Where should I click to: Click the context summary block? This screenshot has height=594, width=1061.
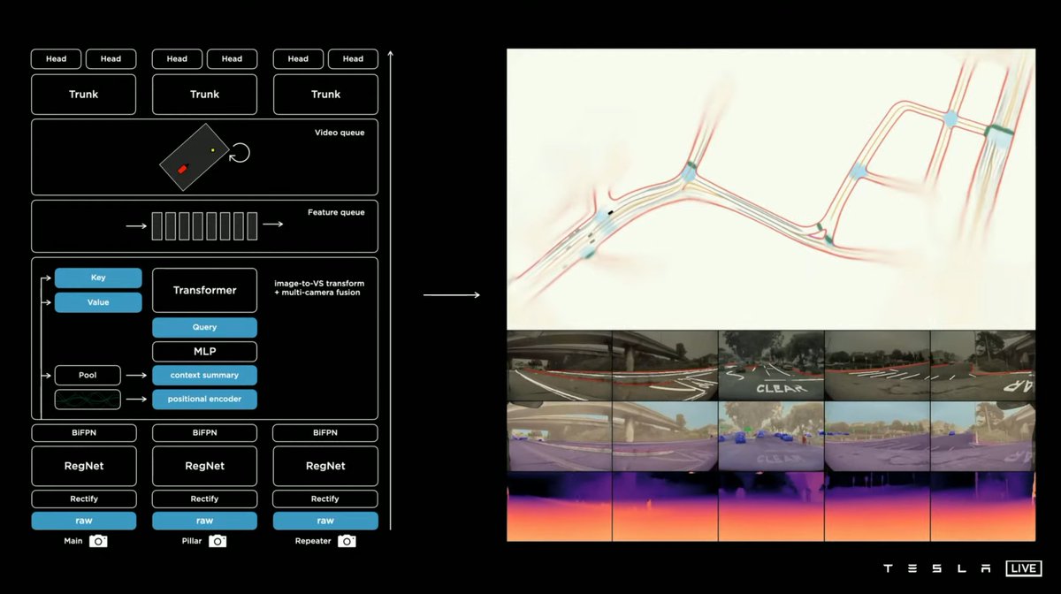[x=204, y=375]
